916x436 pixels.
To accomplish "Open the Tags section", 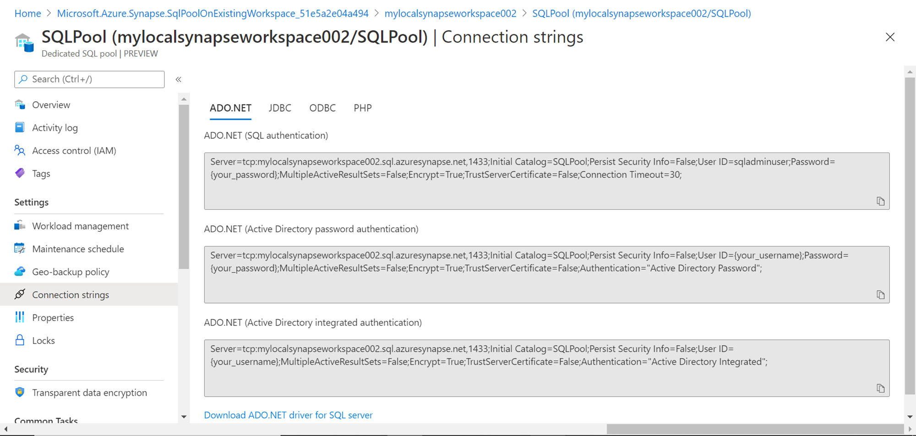I will point(41,174).
